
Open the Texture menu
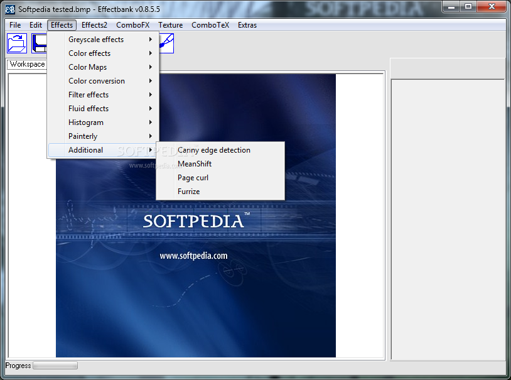(x=171, y=25)
